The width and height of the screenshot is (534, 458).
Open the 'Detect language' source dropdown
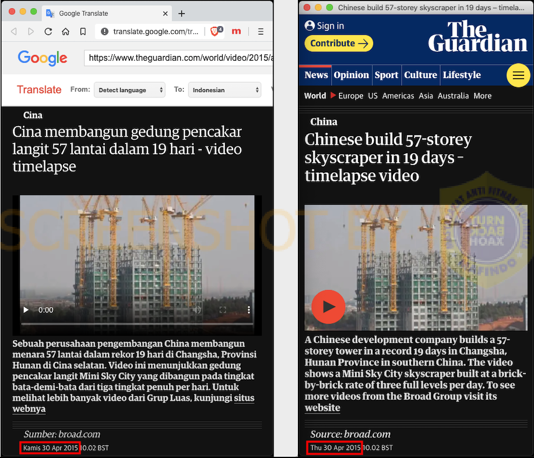click(x=129, y=90)
